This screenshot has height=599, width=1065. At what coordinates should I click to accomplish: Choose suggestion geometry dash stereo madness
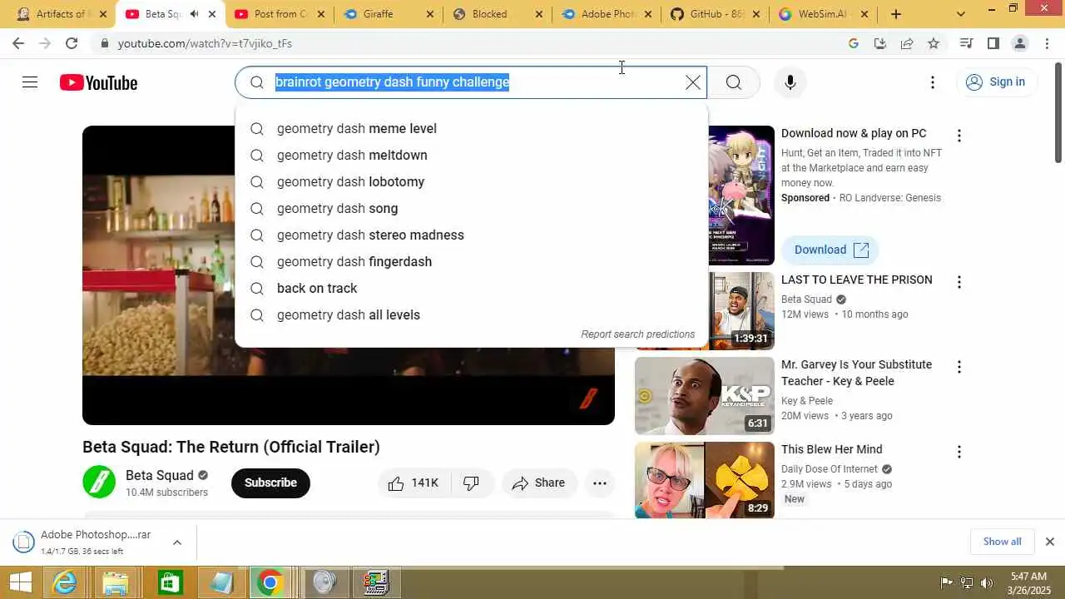click(x=471, y=235)
